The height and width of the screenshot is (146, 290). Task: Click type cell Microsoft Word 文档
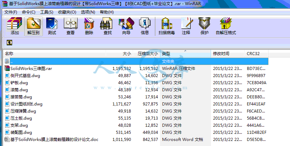pyautogui.click(x=182, y=139)
